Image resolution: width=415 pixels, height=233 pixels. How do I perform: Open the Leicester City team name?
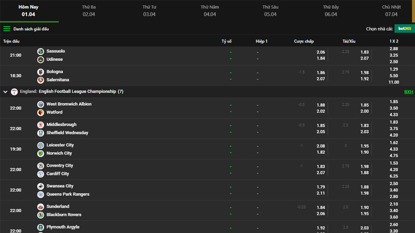coord(60,145)
